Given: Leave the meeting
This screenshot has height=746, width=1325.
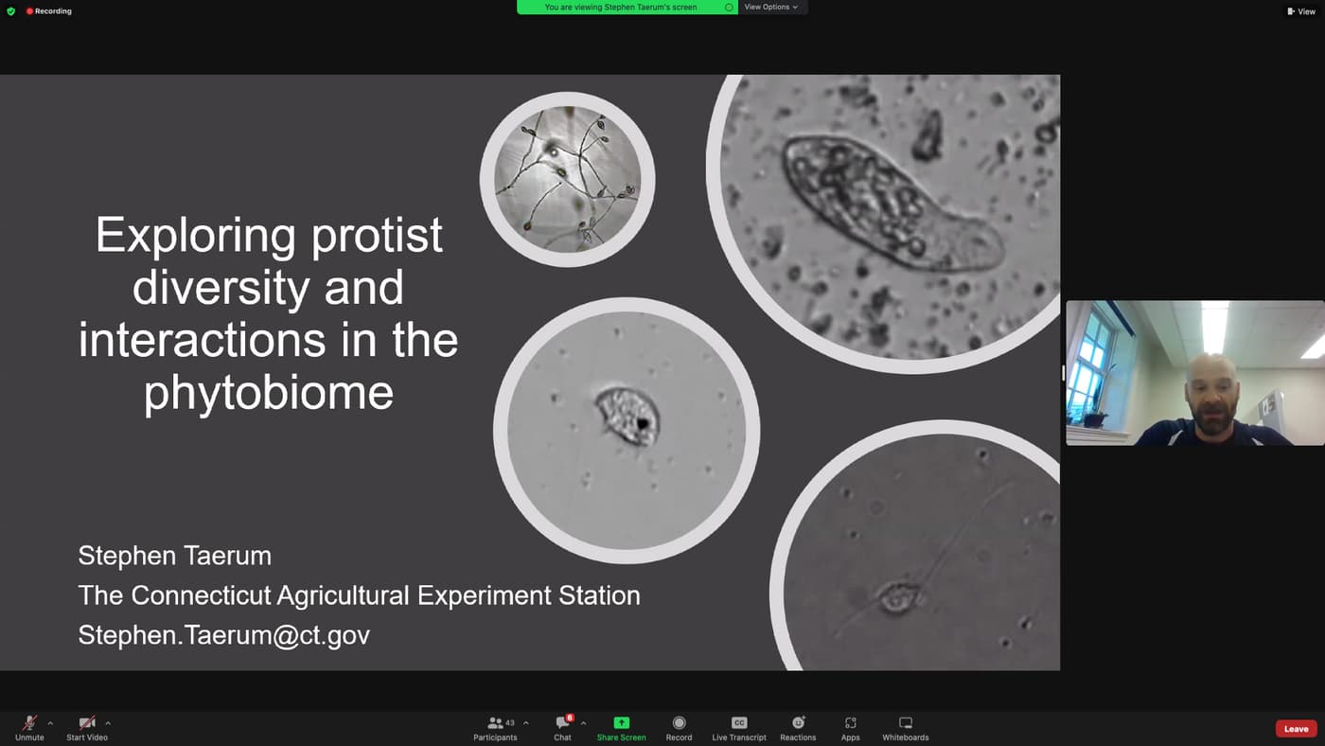Looking at the screenshot, I should pos(1296,729).
